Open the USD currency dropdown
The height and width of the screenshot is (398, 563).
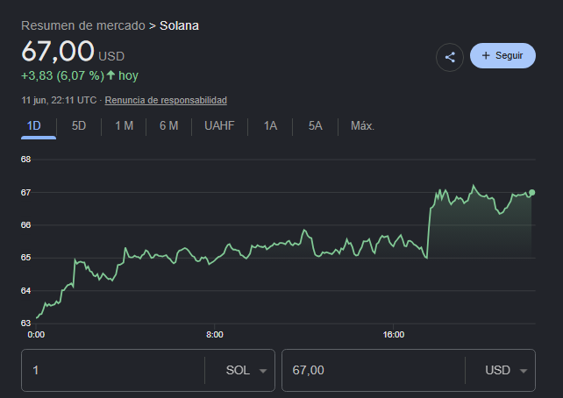coord(506,370)
